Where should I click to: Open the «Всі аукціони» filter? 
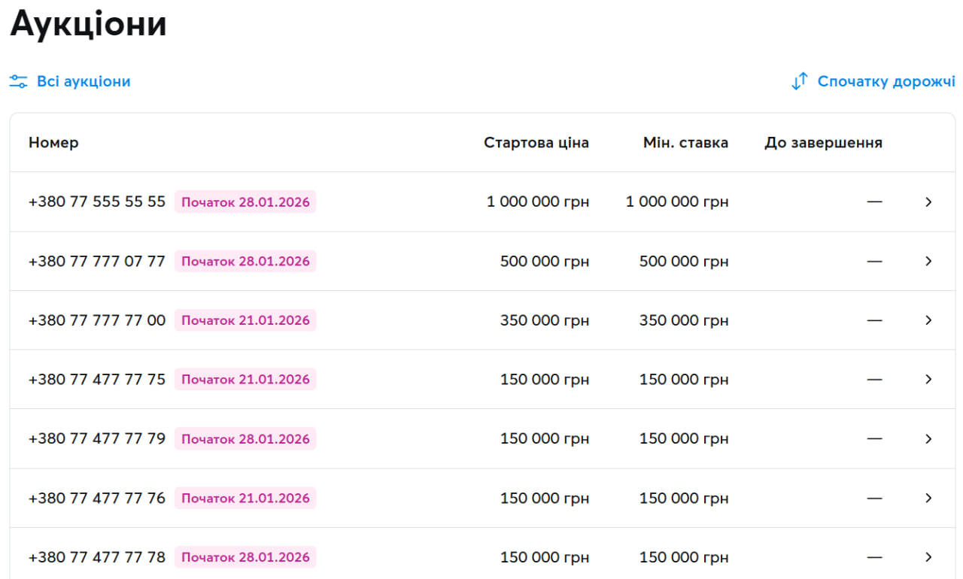(x=84, y=81)
